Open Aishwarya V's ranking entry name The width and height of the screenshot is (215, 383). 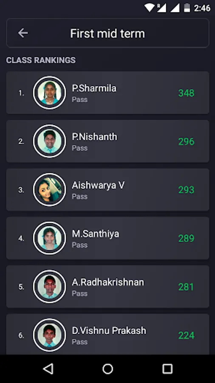click(98, 186)
